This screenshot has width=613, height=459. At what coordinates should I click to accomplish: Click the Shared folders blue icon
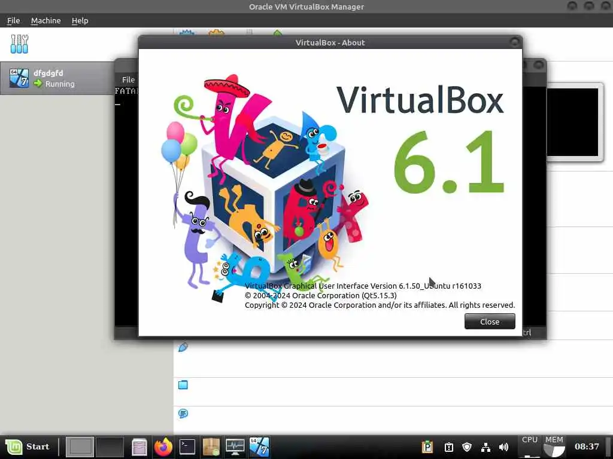click(183, 385)
